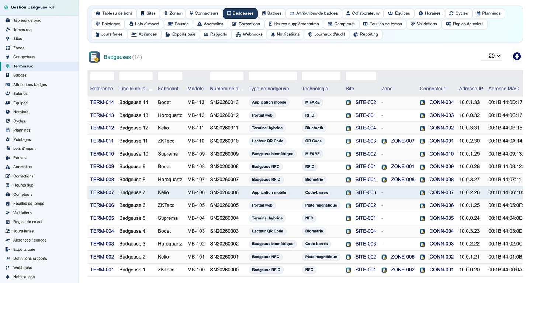Click the Sites location pin sidebar icon

(7, 38)
